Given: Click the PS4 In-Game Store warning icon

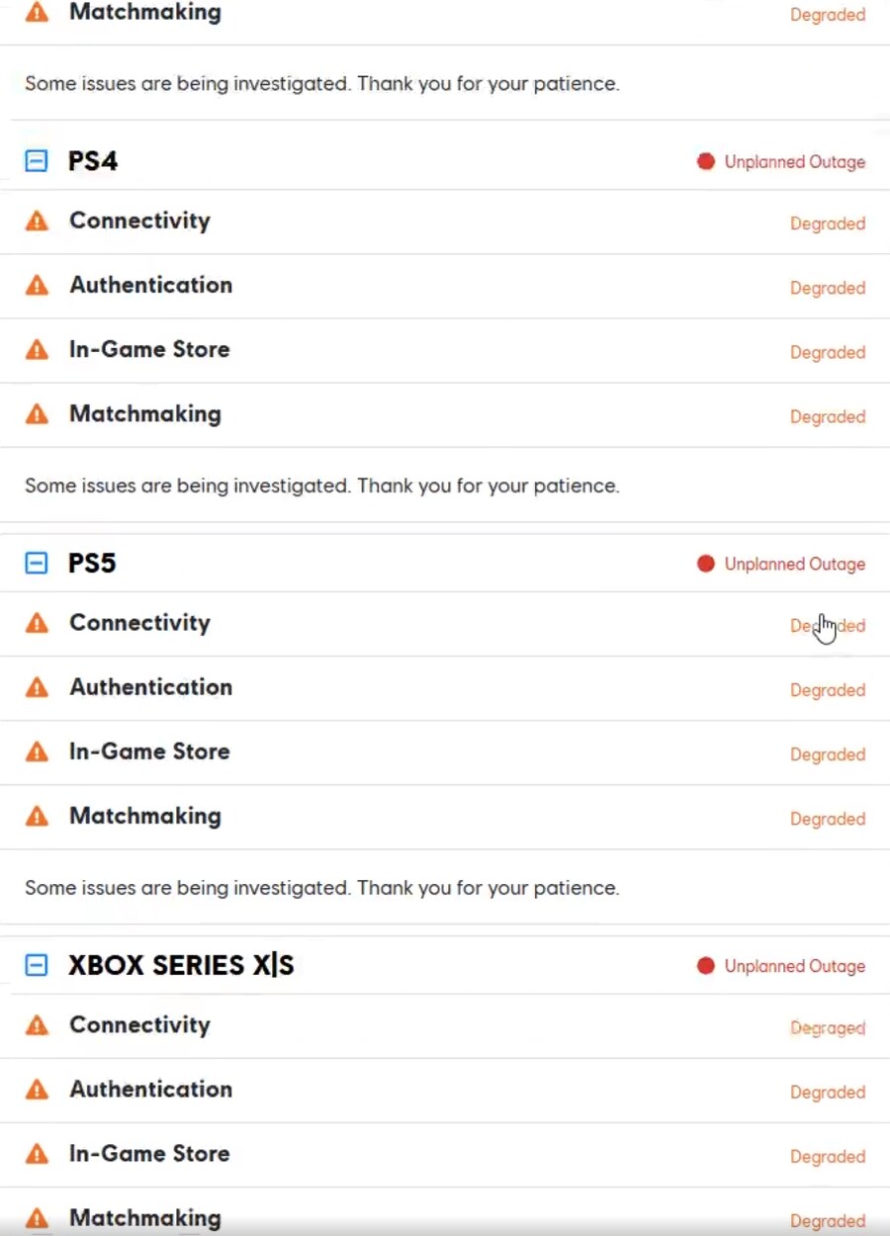Looking at the screenshot, I should 37,350.
